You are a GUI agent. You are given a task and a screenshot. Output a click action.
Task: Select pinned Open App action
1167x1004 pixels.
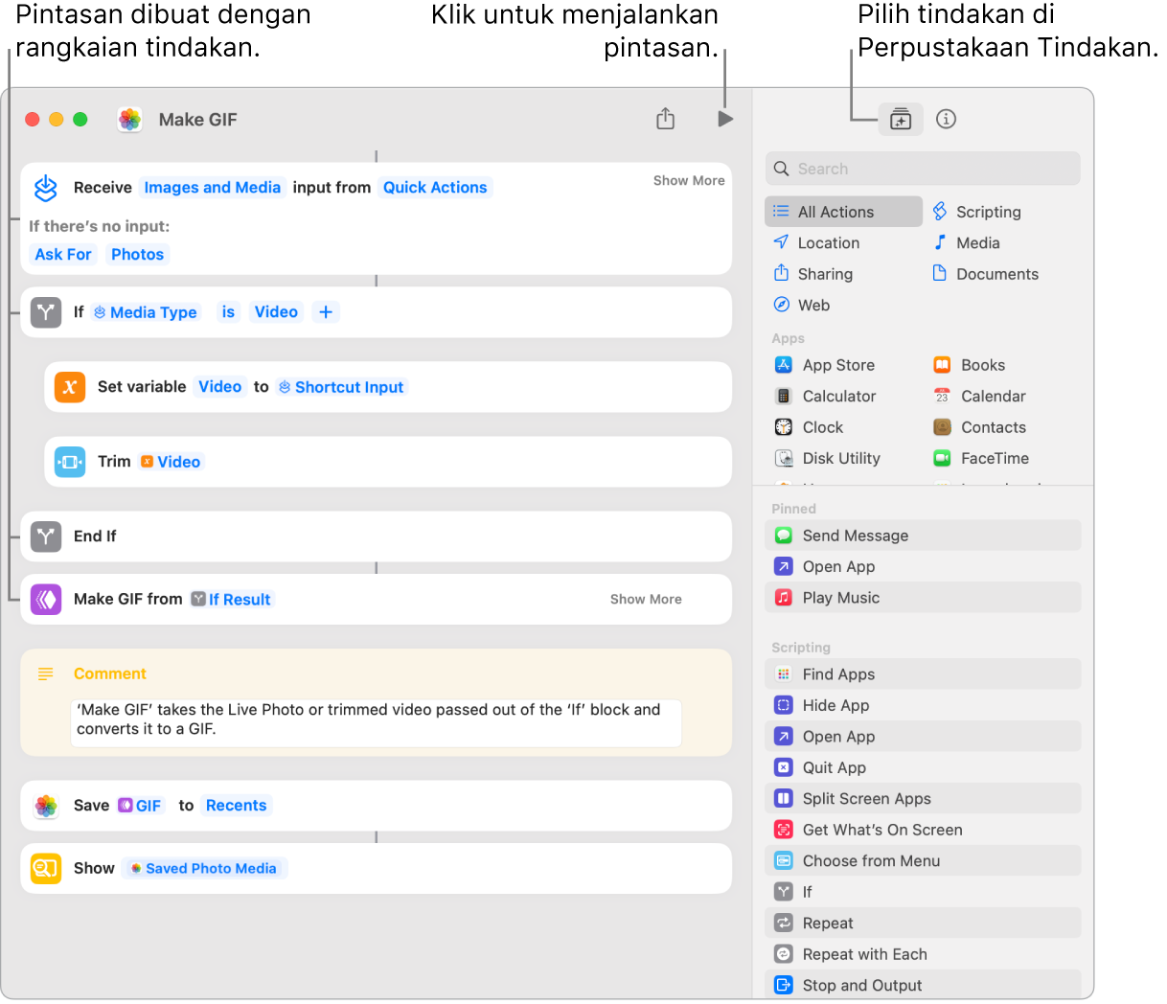click(x=924, y=567)
